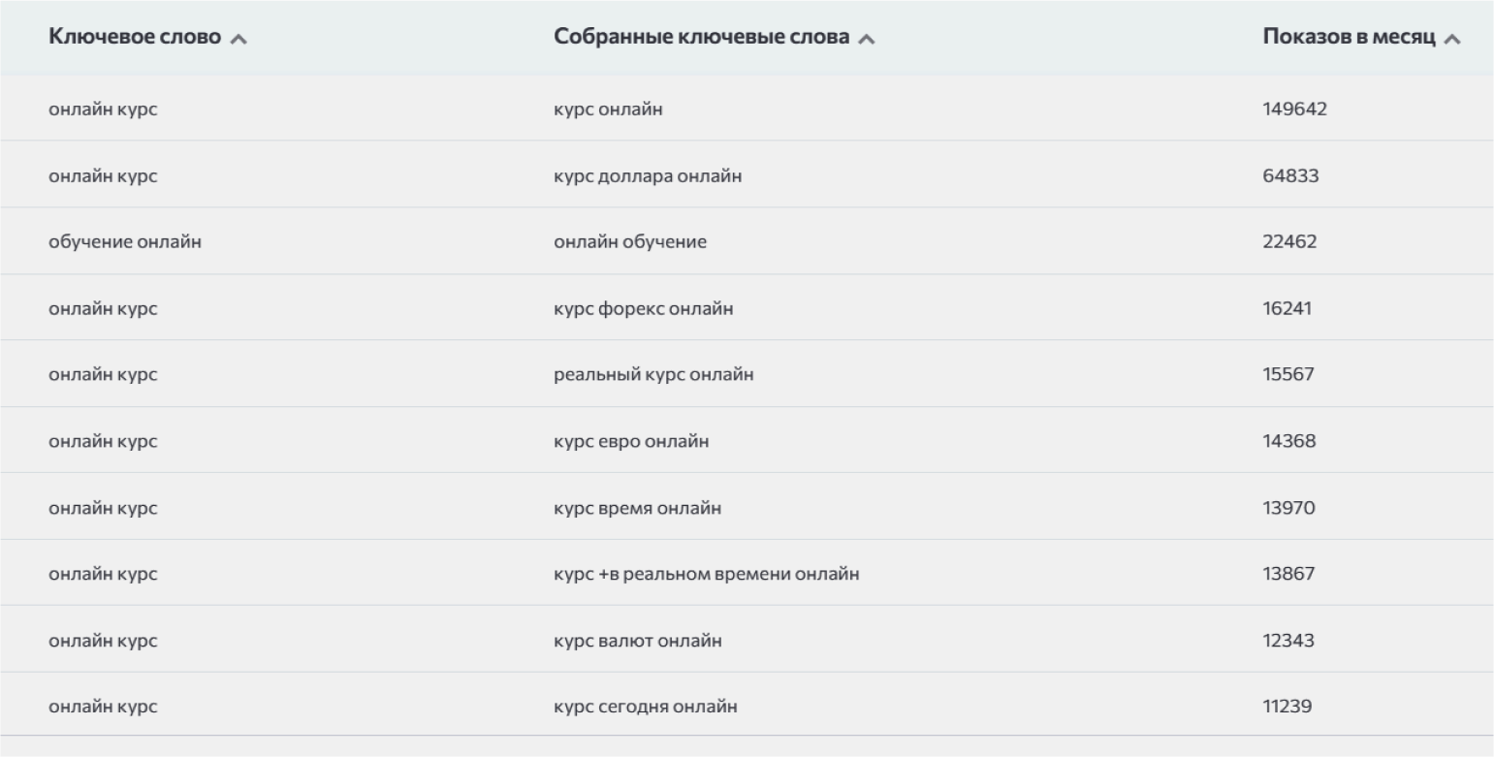The width and height of the screenshot is (1494, 757).
Task: Click the 149642 monthly impressions value
Action: 1294,109
